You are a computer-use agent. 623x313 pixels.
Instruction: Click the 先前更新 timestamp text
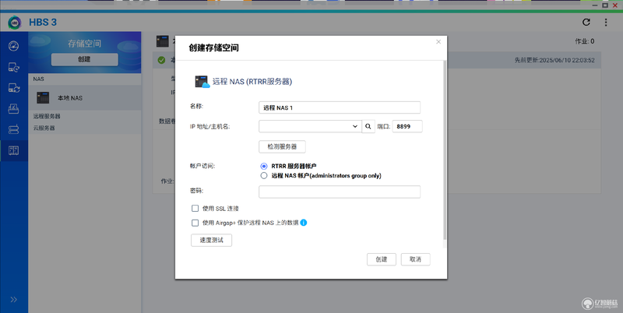point(554,61)
